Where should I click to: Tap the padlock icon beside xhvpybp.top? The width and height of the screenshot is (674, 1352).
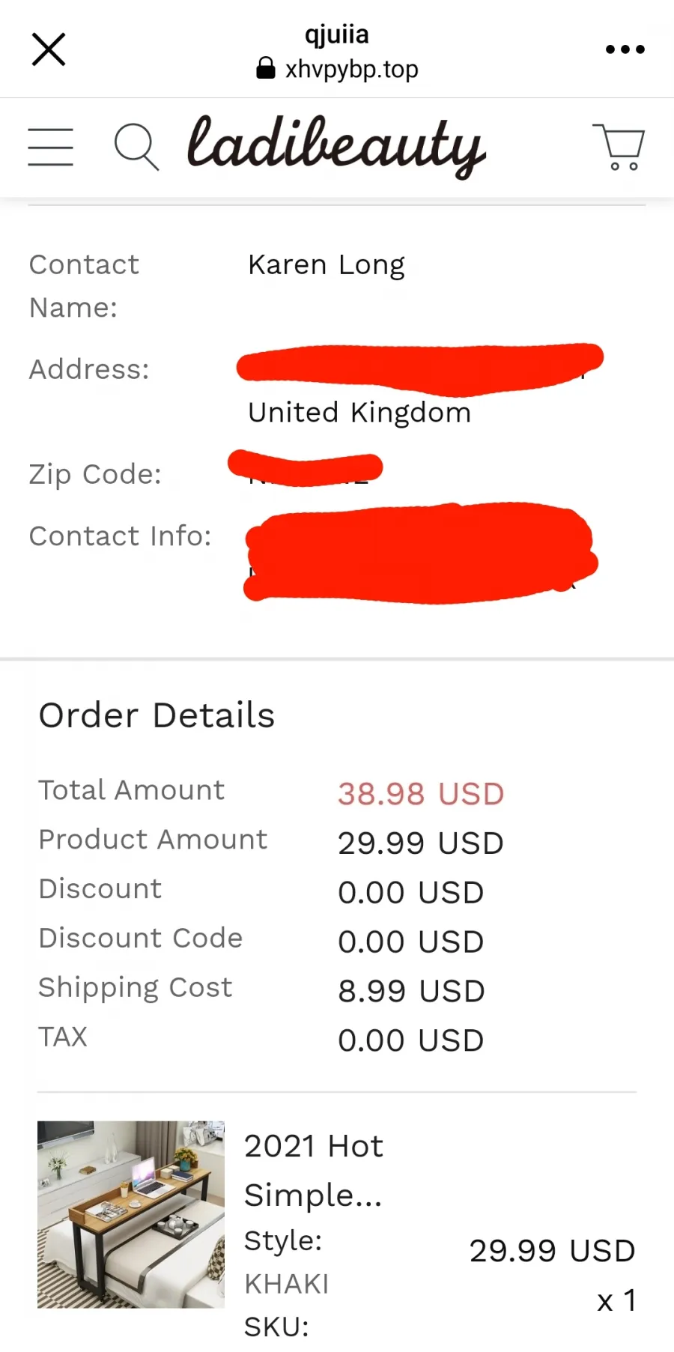point(265,68)
